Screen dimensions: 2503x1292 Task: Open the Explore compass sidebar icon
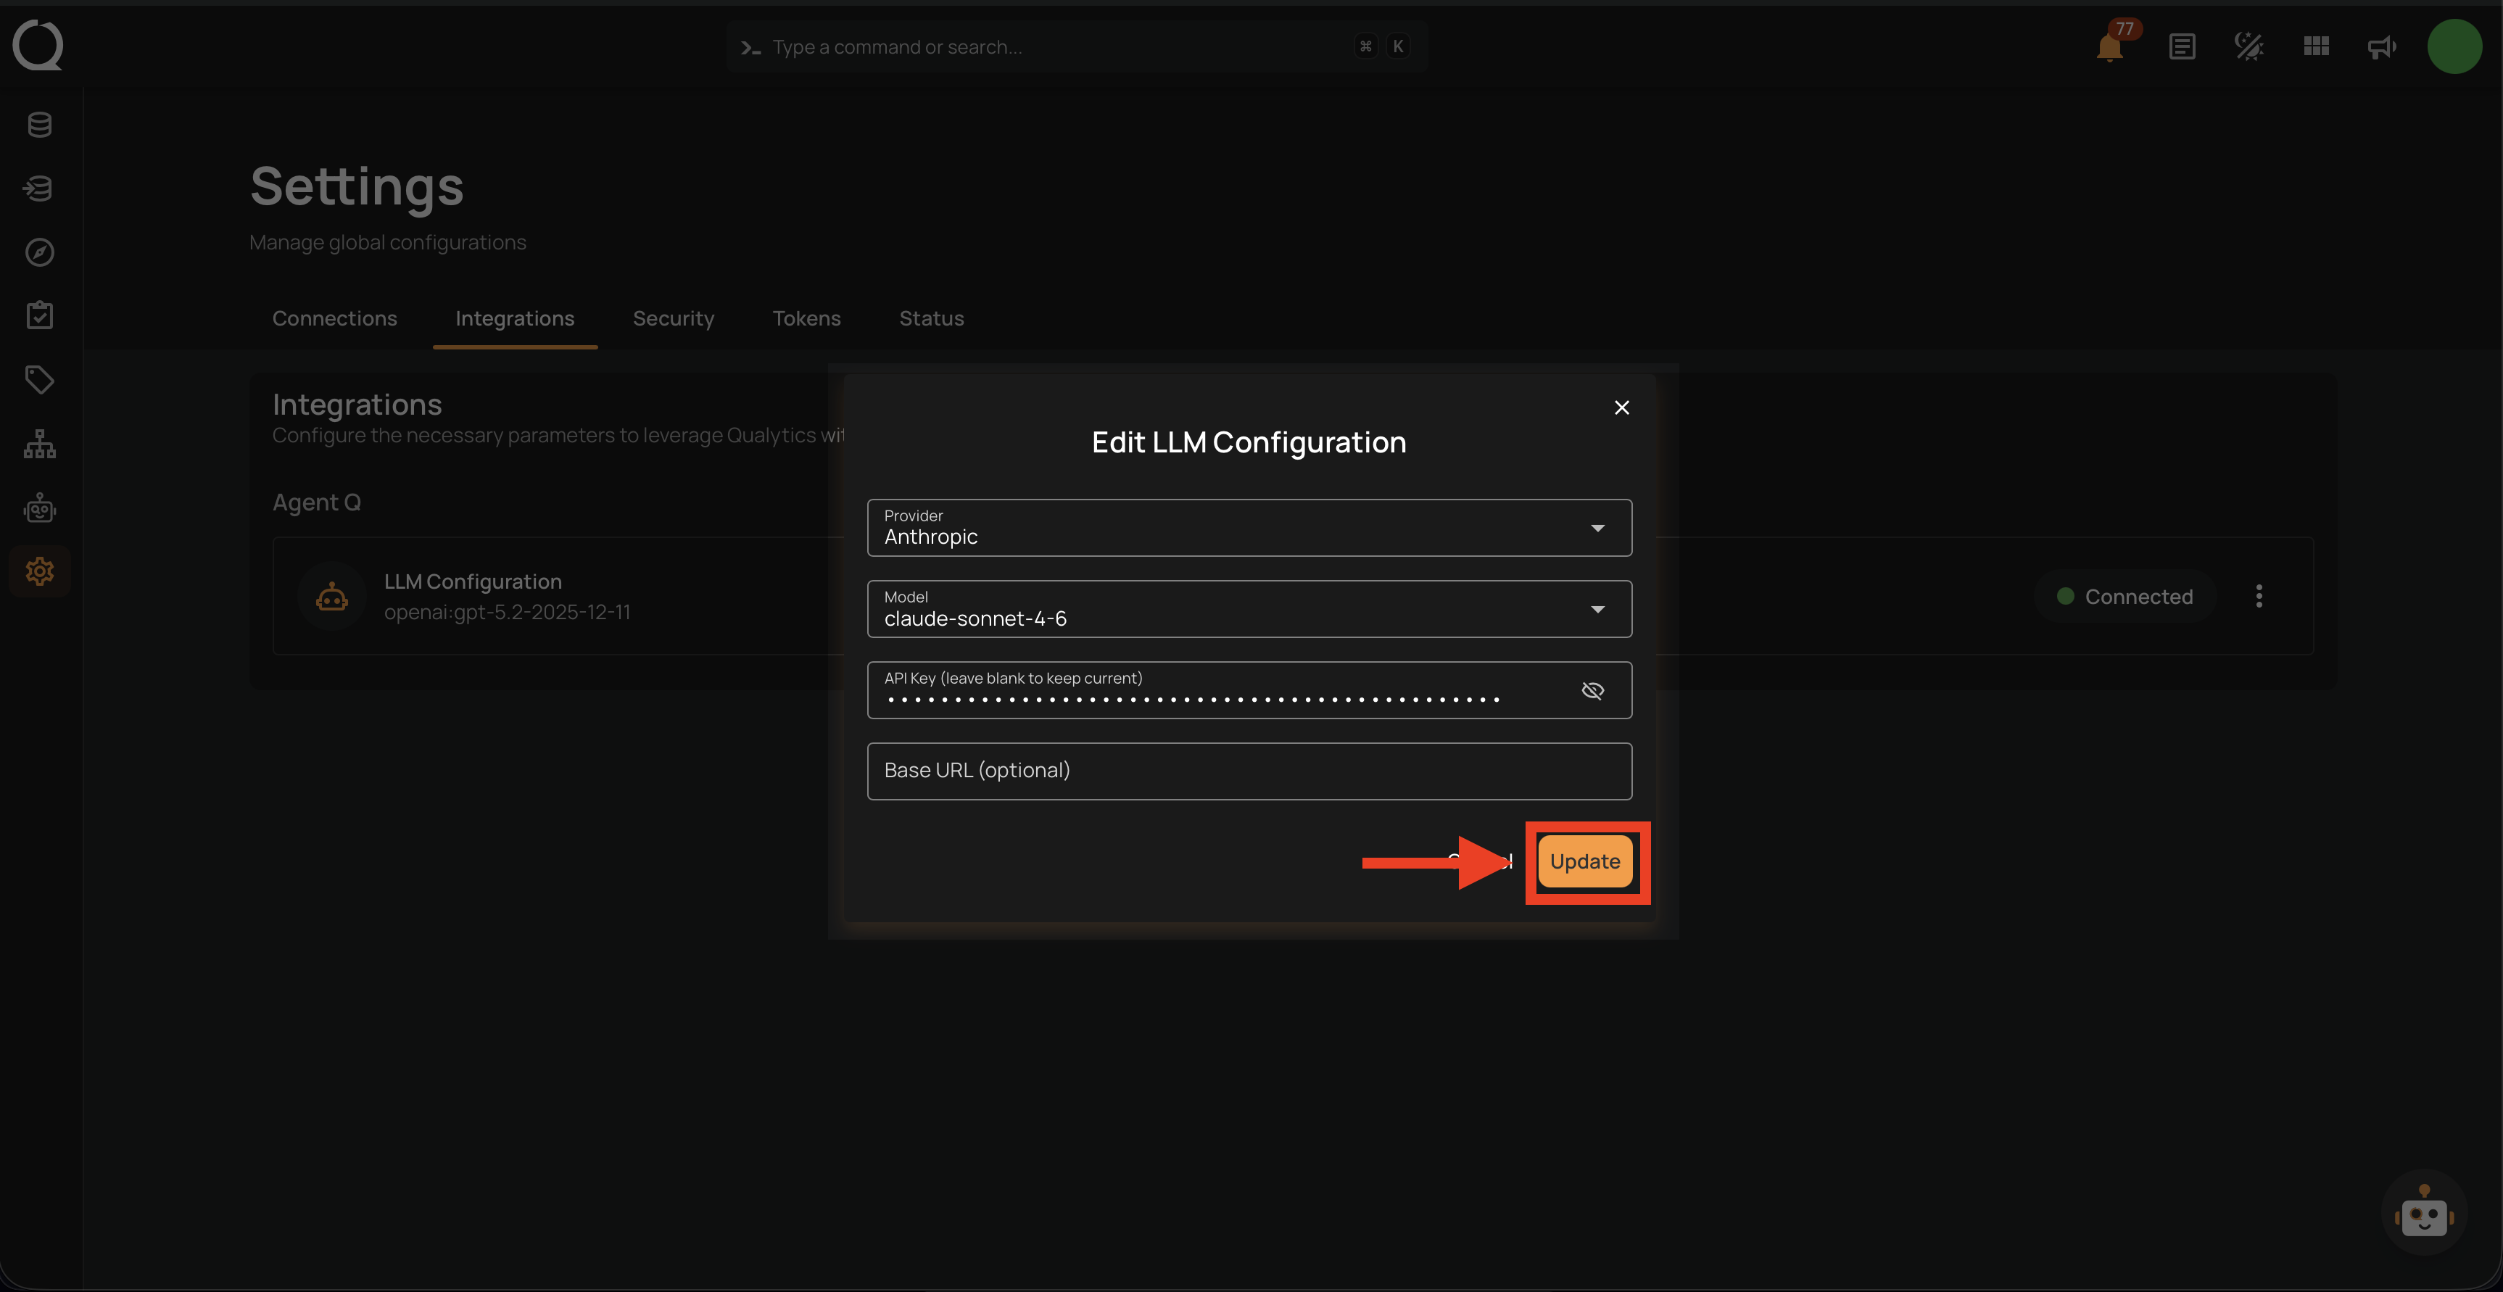coord(40,252)
